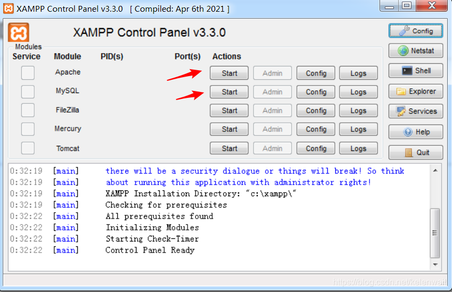Viewport: 452px width, 292px height.
Task: Click the log scrollbar up arrow
Action: 435,170
